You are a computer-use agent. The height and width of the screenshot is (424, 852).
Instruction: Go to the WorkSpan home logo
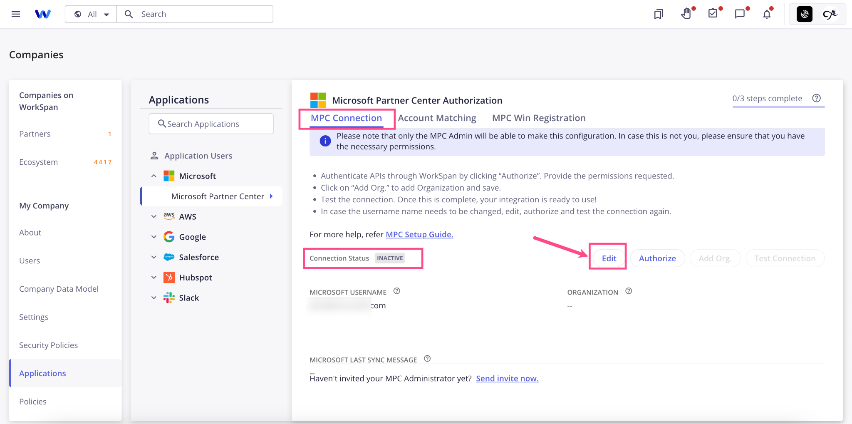[x=43, y=14]
